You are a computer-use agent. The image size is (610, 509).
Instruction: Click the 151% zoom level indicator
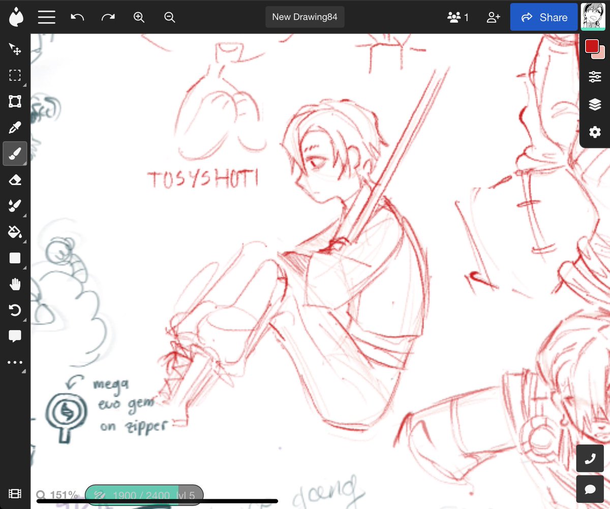57,495
